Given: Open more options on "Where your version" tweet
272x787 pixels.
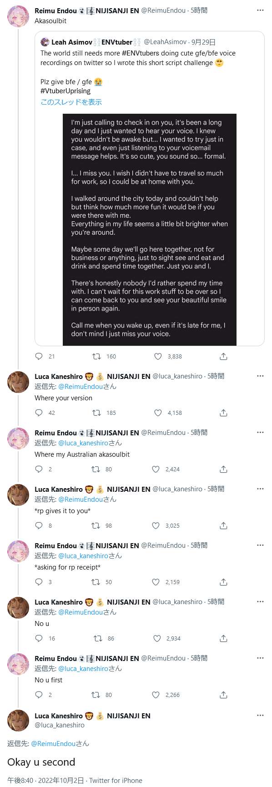Looking at the screenshot, I should coord(260,376).
